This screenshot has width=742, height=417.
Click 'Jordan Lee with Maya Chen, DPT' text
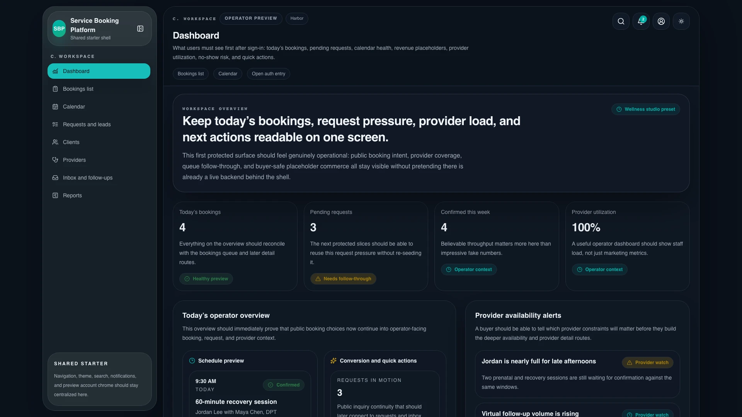[x=236, y=412]
